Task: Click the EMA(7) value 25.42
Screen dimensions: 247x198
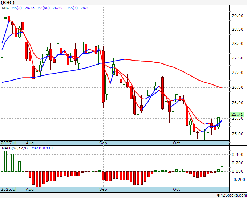Action: (85, 8)
